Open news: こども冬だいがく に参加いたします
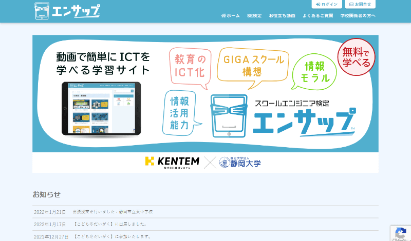 point(112,237)
